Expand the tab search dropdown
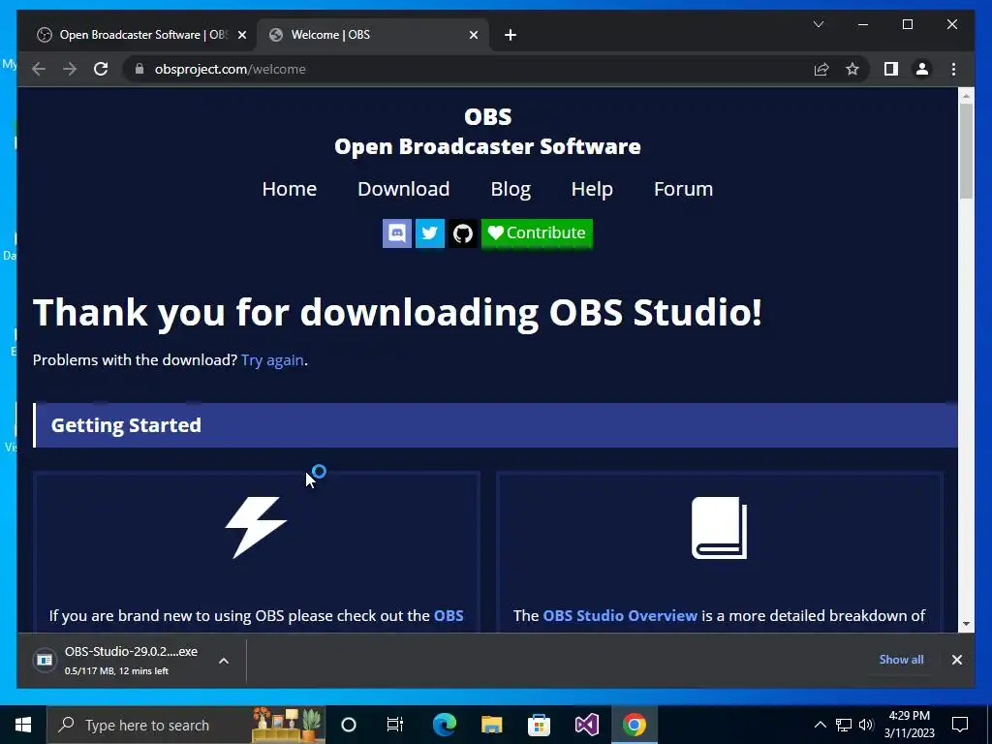 tap(818, 24)
